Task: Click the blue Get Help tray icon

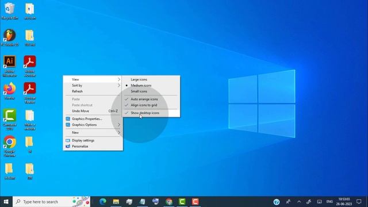Action: 277,202
